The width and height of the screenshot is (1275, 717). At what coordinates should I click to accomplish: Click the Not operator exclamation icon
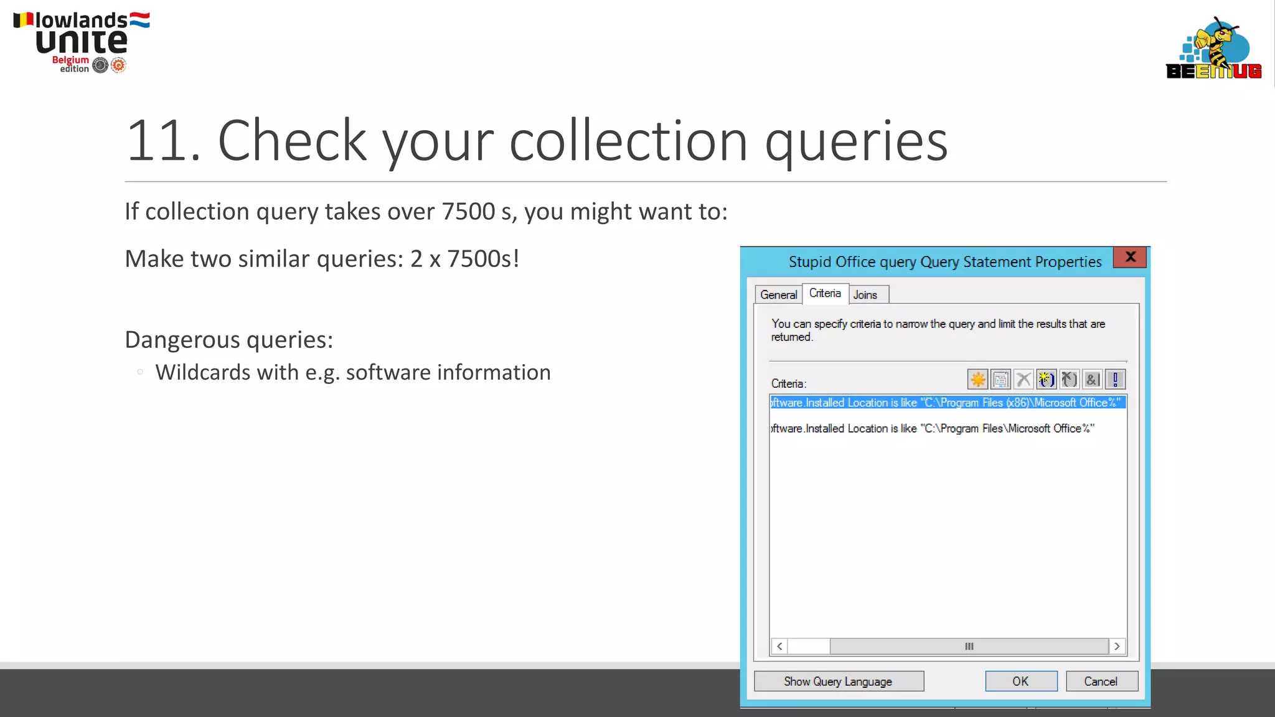point(1115,379)
